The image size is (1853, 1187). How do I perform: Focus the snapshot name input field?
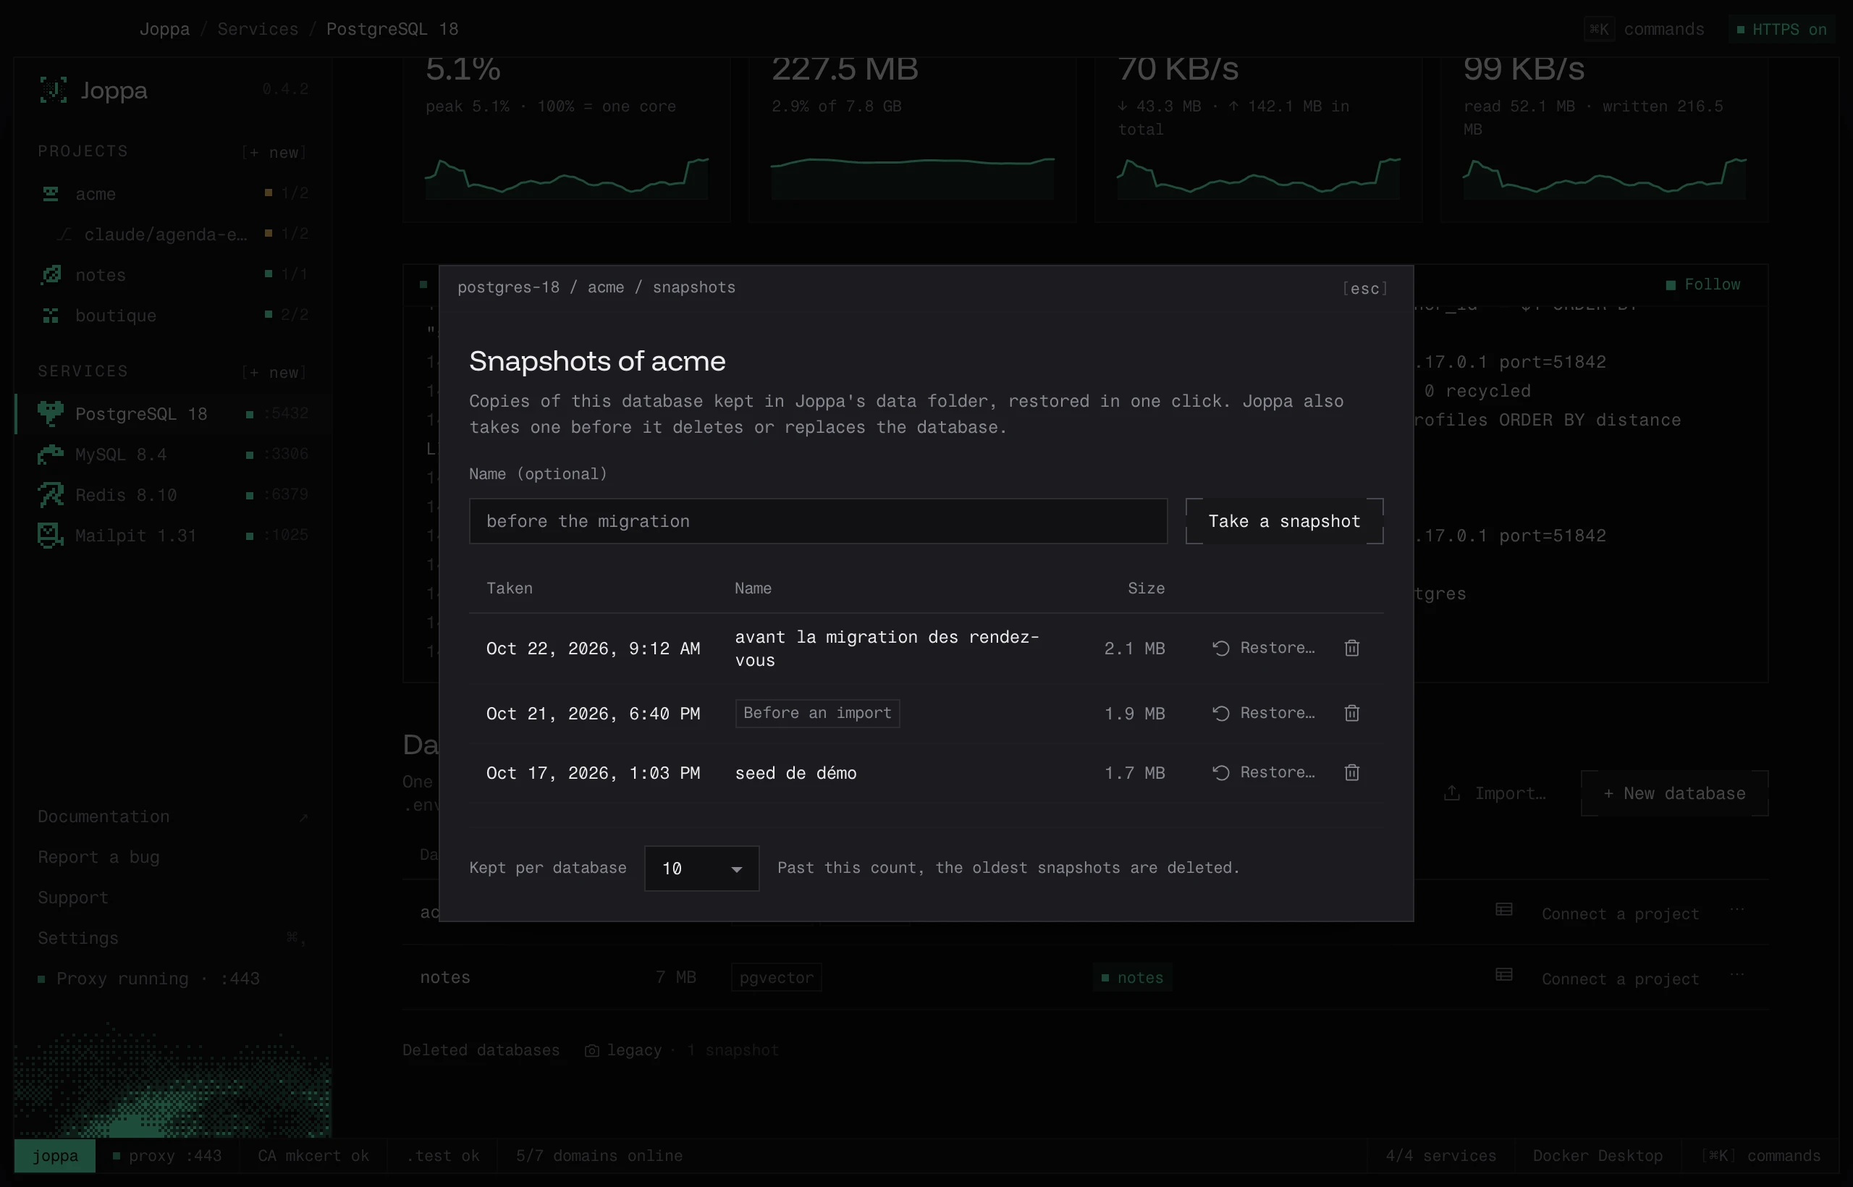tap(818, 521)
